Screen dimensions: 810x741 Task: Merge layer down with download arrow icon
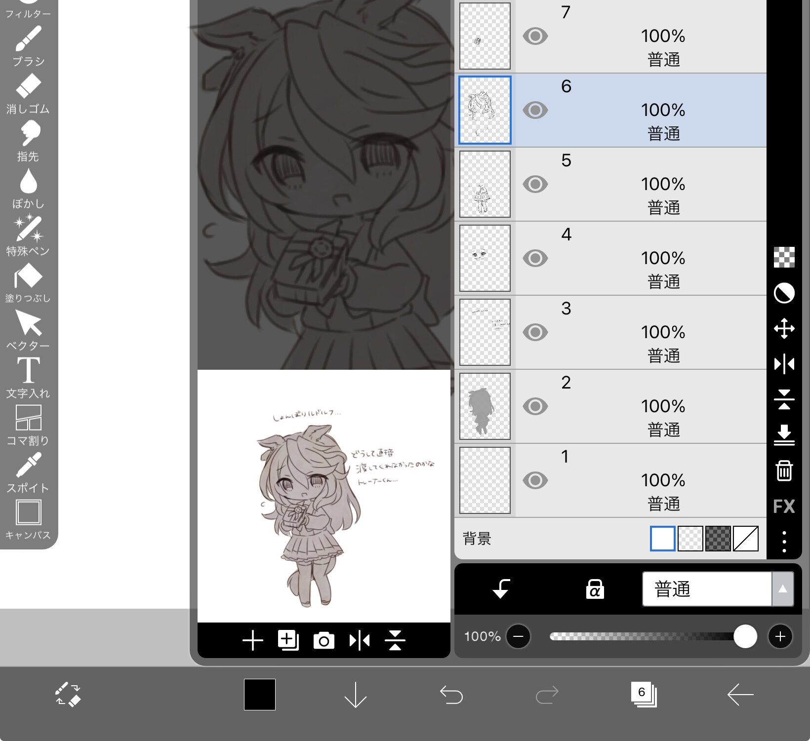(x=784, y=435)
